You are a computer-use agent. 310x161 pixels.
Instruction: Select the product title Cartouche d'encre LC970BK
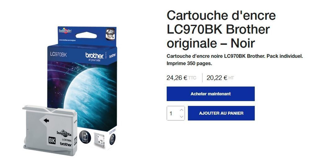tap(221, 29)
